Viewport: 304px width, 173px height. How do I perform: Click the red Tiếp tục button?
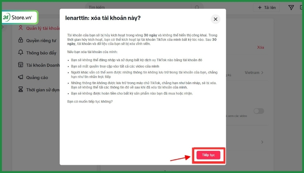coord(208,155)
